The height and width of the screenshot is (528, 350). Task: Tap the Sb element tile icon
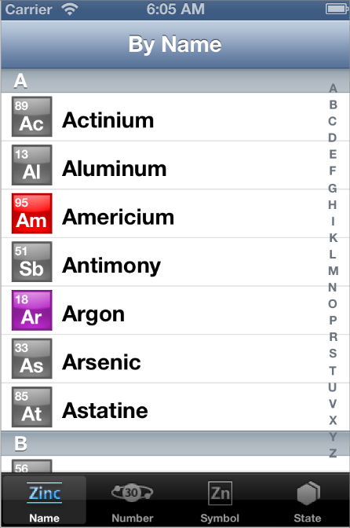(32, 262)
